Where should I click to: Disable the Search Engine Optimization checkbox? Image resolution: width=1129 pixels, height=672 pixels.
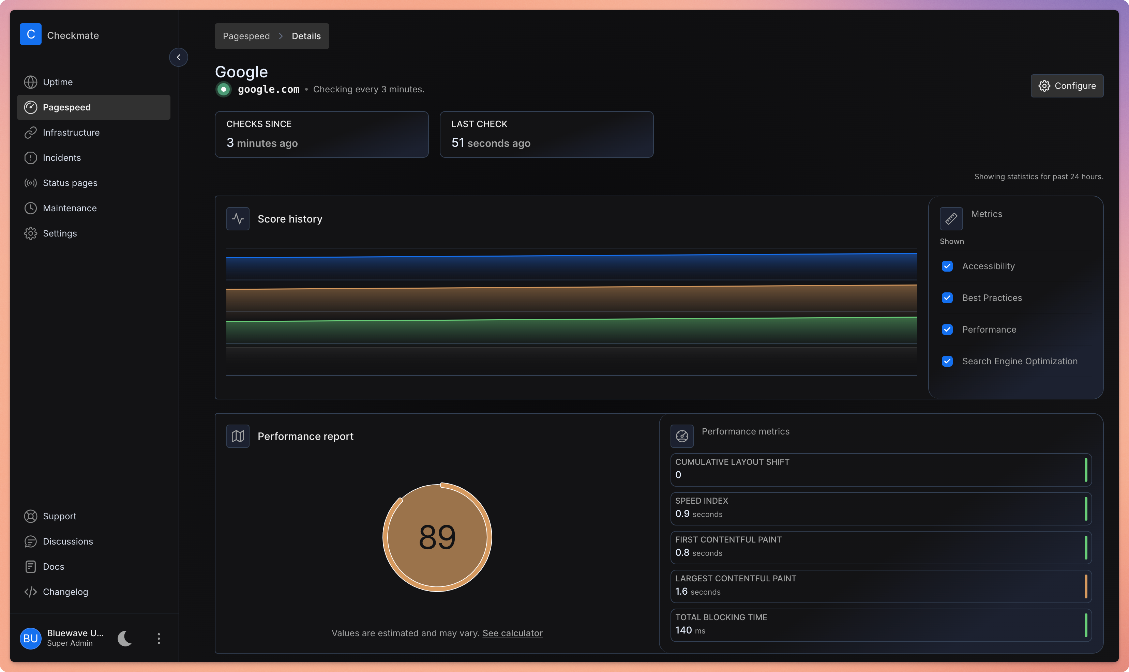pyautogui.click(x=947, y=361)
